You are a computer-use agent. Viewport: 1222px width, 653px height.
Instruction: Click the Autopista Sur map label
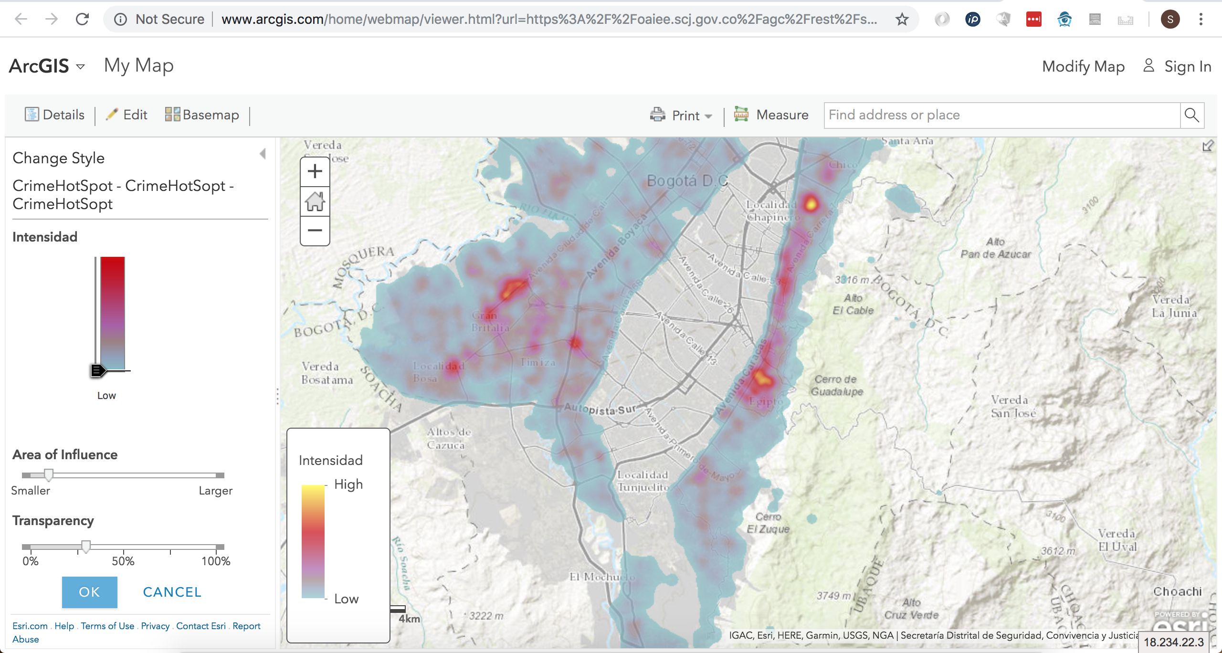600,409
